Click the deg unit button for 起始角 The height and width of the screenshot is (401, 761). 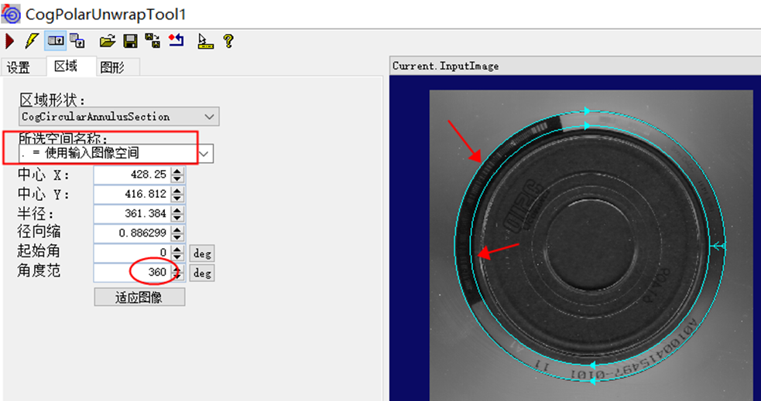tap(202, 253)
